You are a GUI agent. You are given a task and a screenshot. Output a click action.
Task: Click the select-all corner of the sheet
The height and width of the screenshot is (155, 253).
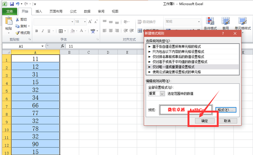click(7, 52)
